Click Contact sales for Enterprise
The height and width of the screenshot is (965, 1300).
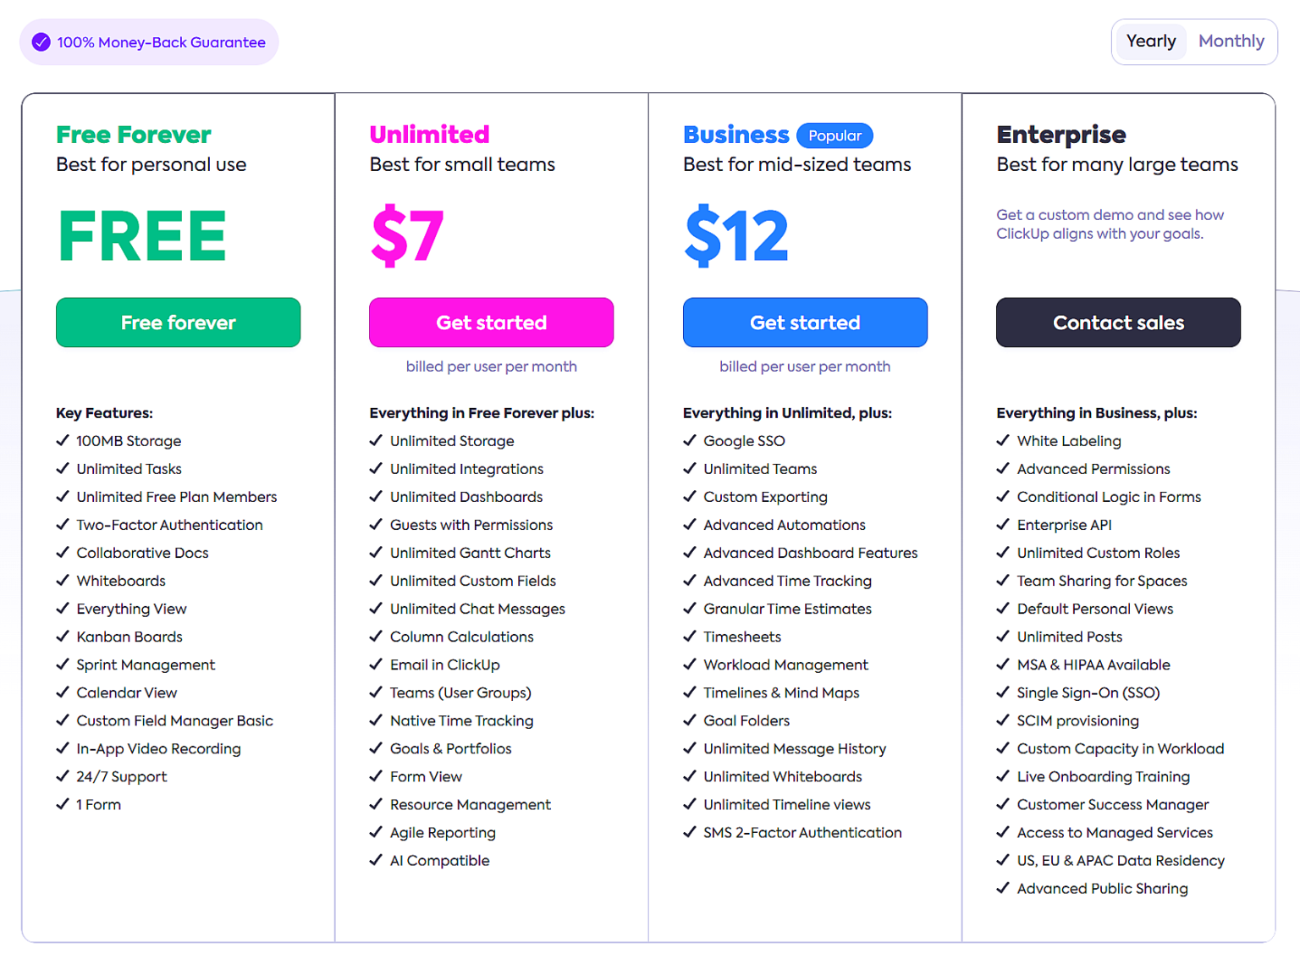pos(1118,323)
